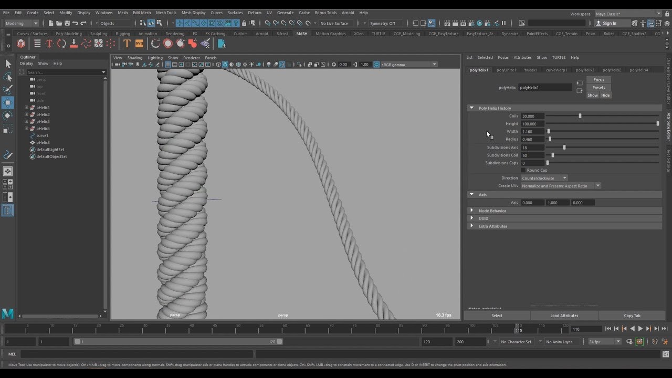Expand the Extra Attributes section
This screenshot has height=378, width=672.
471,226
